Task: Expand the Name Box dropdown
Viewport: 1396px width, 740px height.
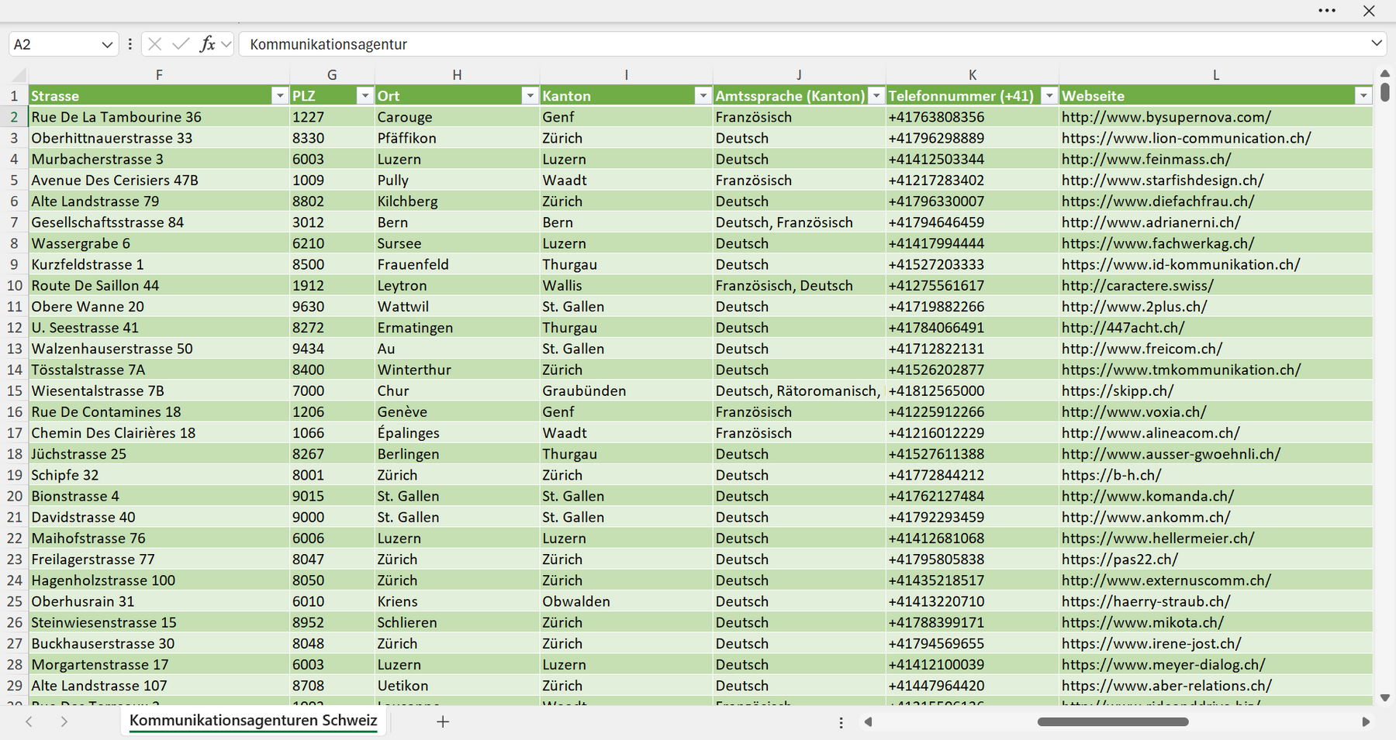Action: tap(107, 45)
